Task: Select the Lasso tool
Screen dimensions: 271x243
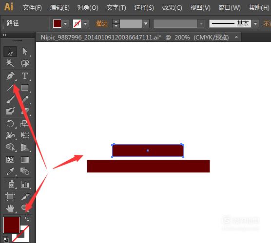Action: pyautogui.click(x=25, y=63)
